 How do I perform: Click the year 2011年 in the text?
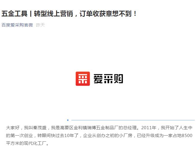[x=149, y=128]
